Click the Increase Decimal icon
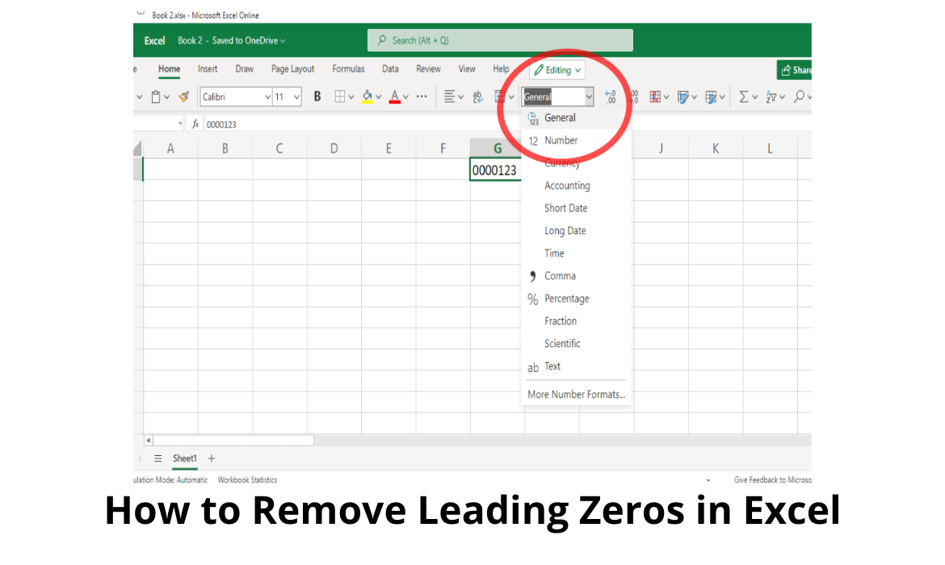This screenshot has height=565, width=945. coord(611,96)
